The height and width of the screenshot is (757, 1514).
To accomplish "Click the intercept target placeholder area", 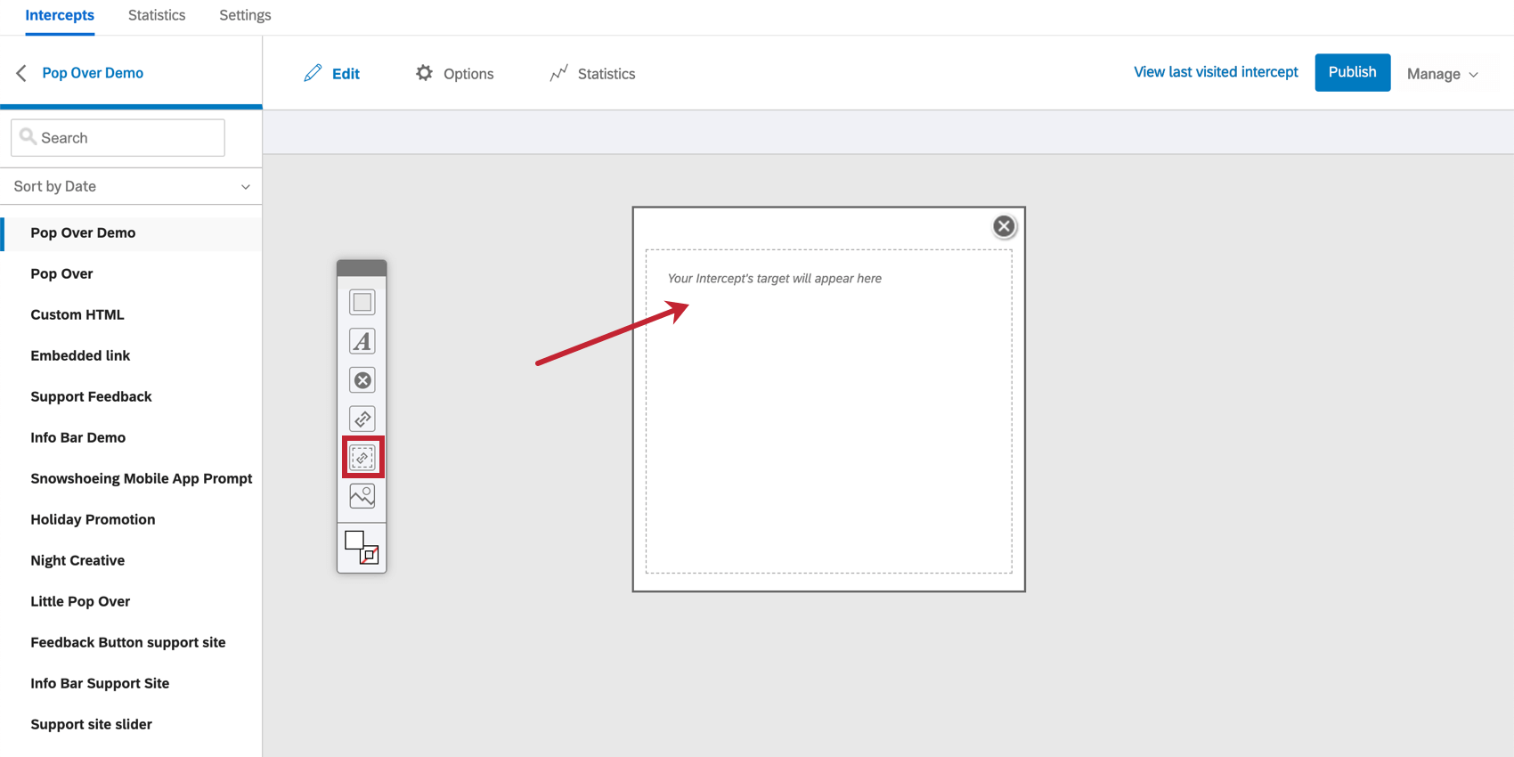I will pyautogui.click(x=828, y=411).
